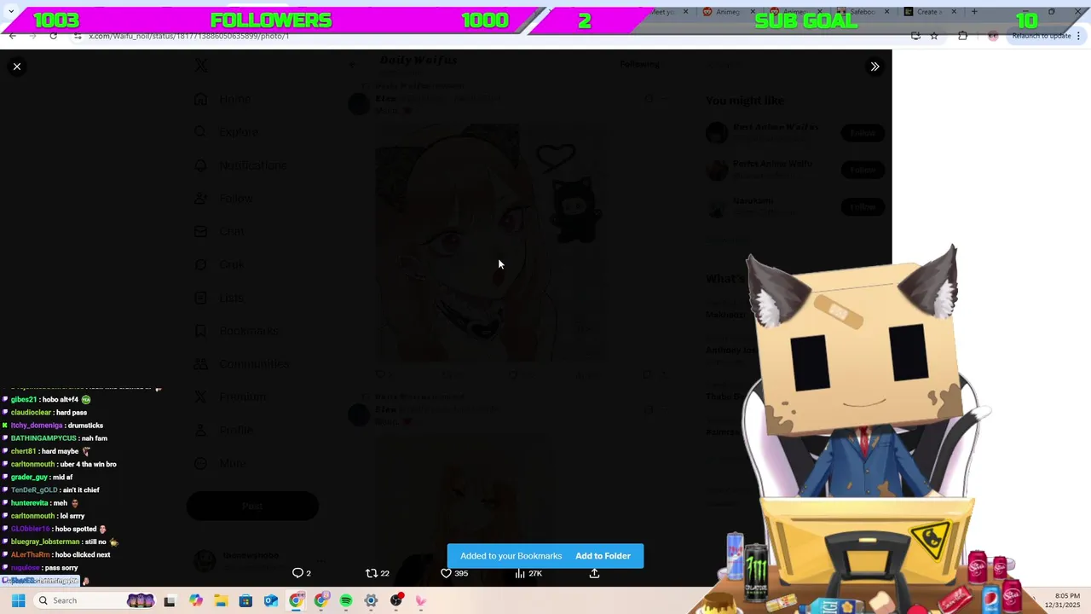Click chat line 'claudioclear : hard pass'
The height and width of the screenshot is (614, 1091).
[x=49, y=413]
